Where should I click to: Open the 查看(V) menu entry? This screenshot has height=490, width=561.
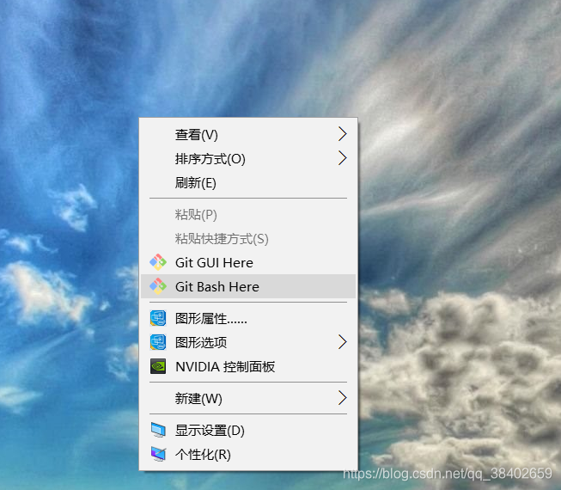pyautogui.click(x=248, y=134)
